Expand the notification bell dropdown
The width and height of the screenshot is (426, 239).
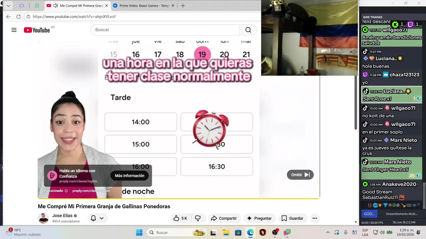point(98,218)
